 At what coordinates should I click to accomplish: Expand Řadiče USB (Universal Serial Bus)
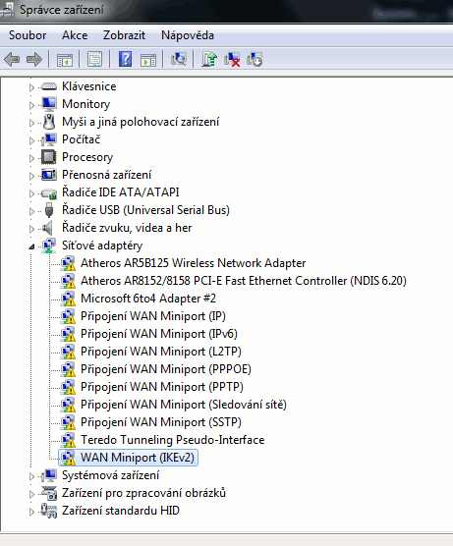[x=31, y=211]
